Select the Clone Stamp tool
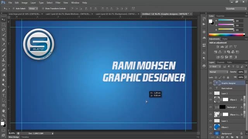 tap(3, 60)
